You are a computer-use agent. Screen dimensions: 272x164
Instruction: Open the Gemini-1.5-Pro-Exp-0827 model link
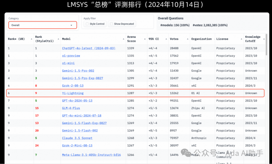[x=83, y=78]
